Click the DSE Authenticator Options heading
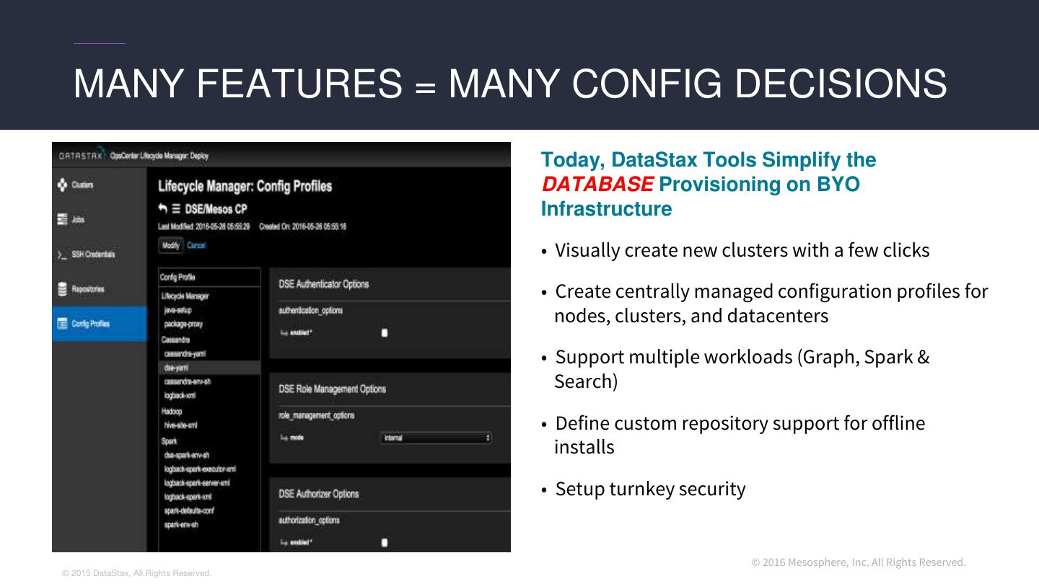The image size is (1039, 584). (324, 284)
